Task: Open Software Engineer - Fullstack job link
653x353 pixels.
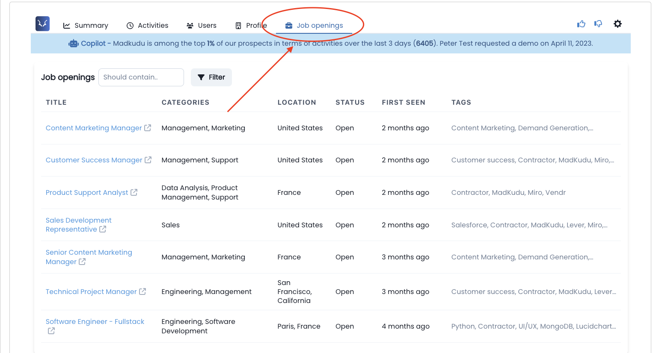Action: [x=95, y=321]
